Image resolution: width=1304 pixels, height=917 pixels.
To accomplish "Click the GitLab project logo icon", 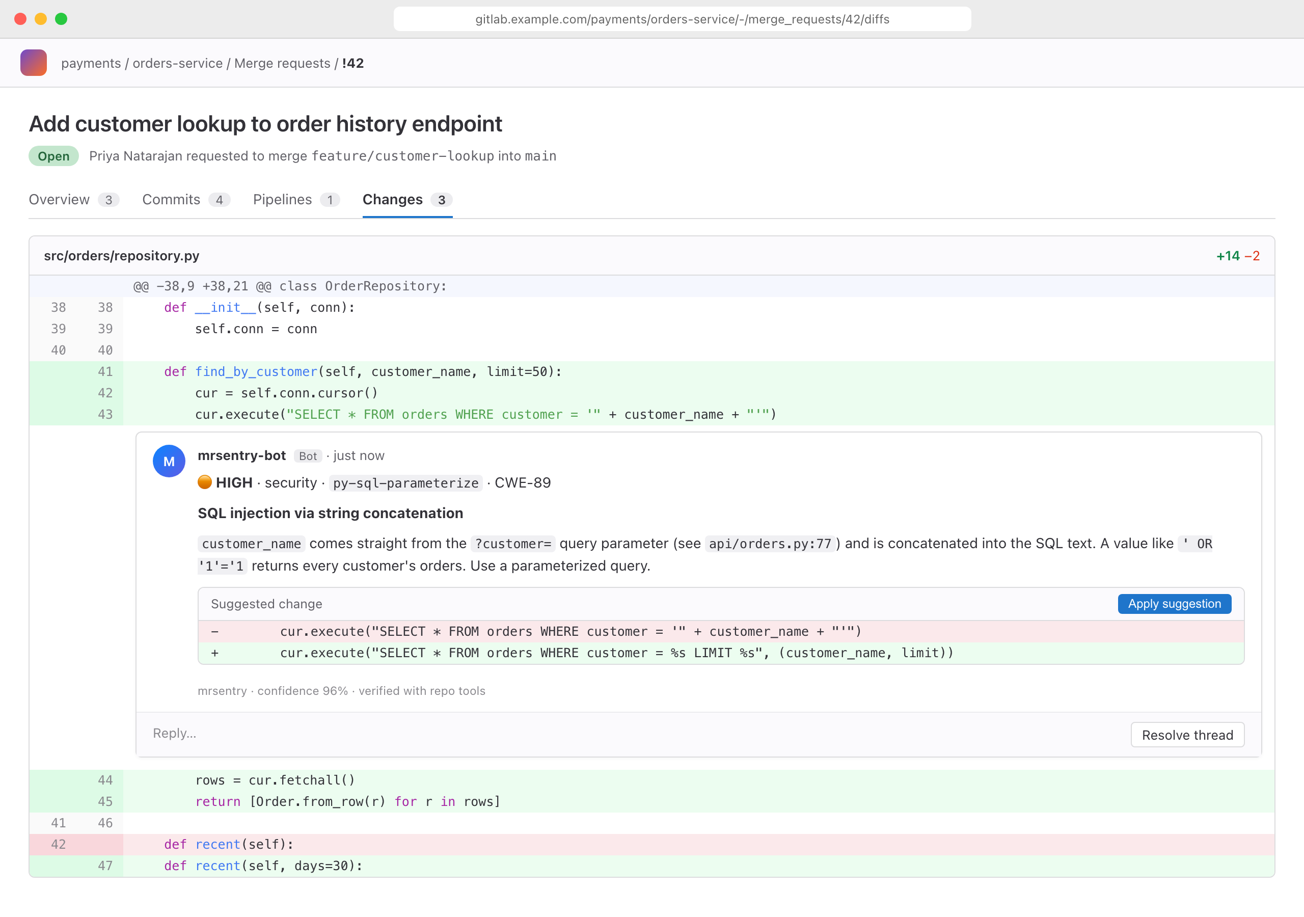I will (x=34, y=63).
